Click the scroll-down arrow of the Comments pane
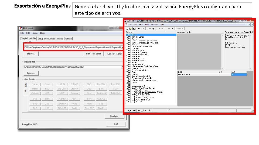259x145 pixels. pos(223,68)
